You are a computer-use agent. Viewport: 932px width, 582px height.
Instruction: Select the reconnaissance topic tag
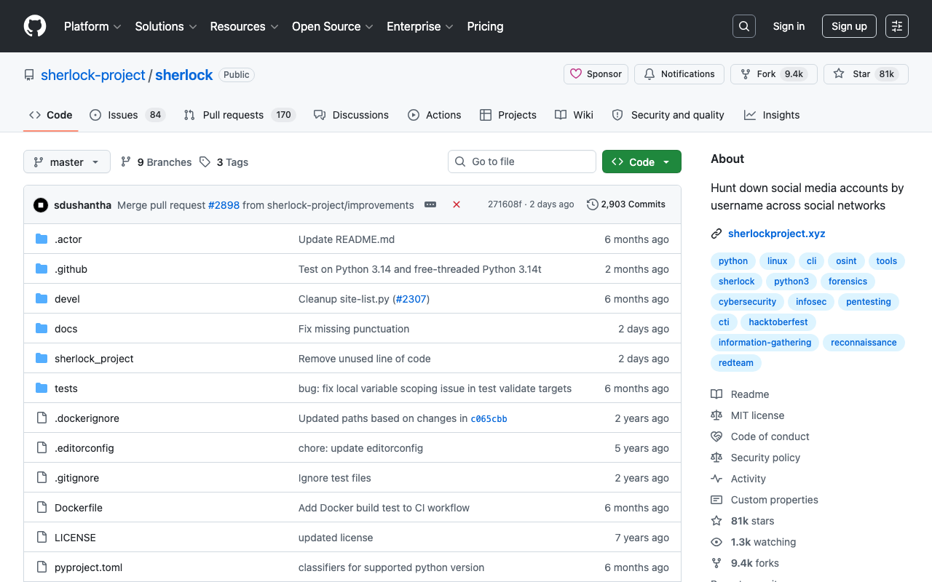(864, 343)
